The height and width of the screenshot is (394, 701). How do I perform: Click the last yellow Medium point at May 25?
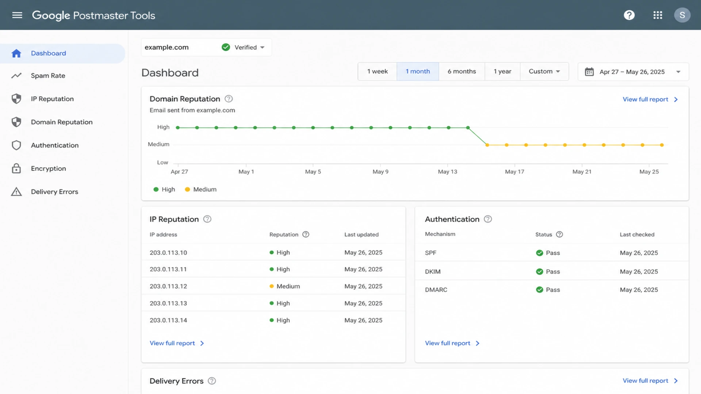click(662, 145)
